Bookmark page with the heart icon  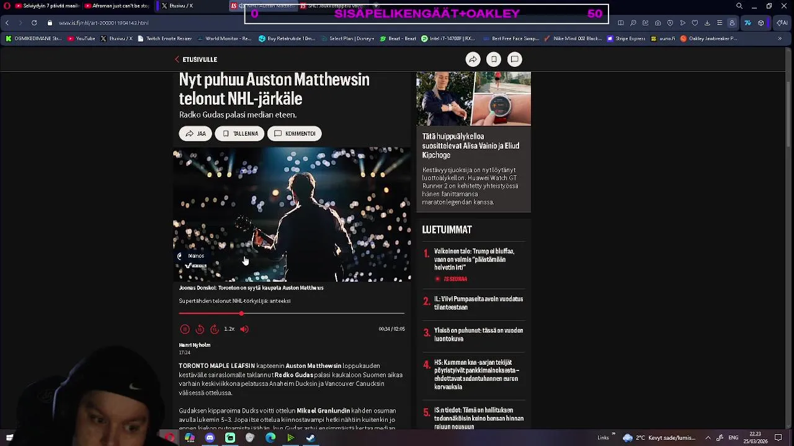point(695,23)
